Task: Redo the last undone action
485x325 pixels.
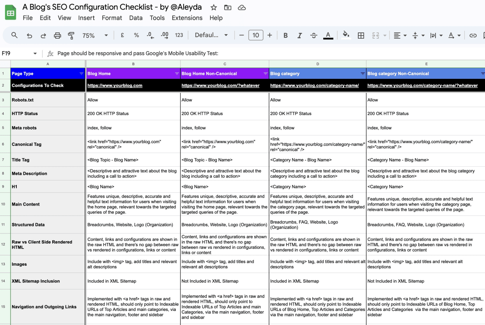Action: point(43,36)
